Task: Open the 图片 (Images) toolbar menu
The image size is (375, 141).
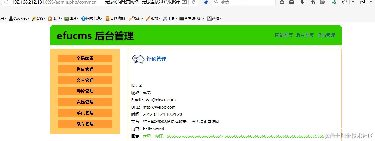Action: click(72, 18)
